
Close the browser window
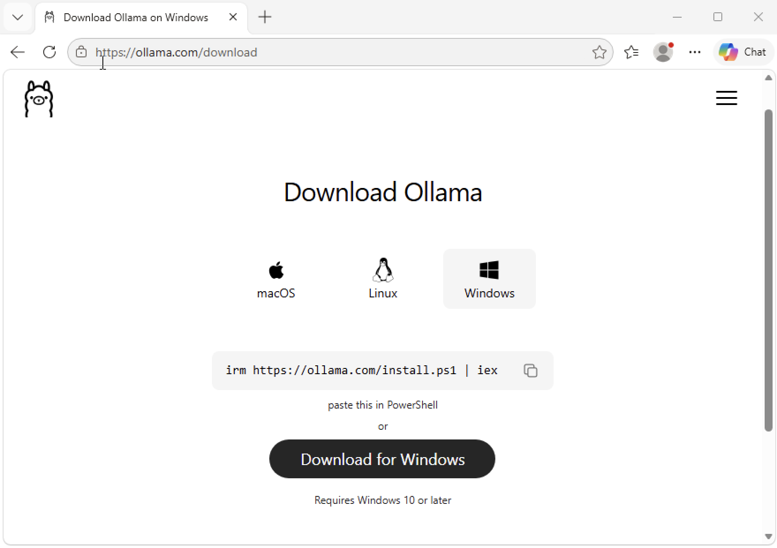pyautogui.click(x=758, y=17)
